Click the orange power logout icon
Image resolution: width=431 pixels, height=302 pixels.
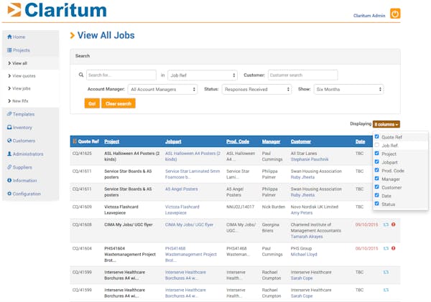pyautogui.click(x=395, y=14)
